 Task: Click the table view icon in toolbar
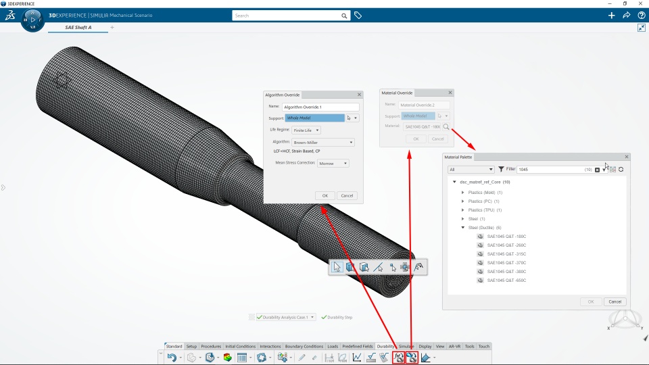[x=242, y=357]
